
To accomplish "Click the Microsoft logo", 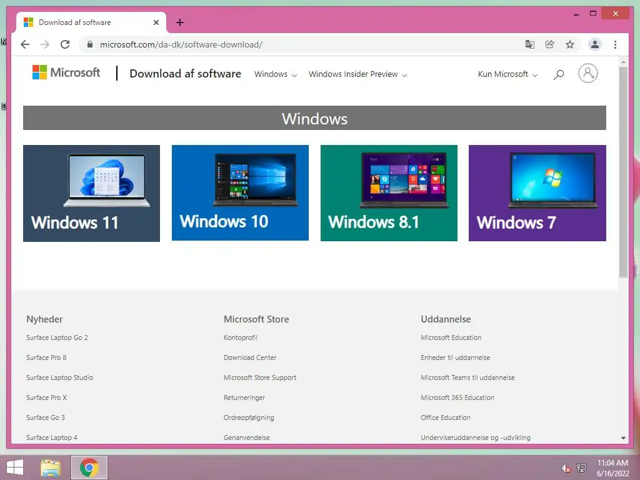I will tap(66, 72).
